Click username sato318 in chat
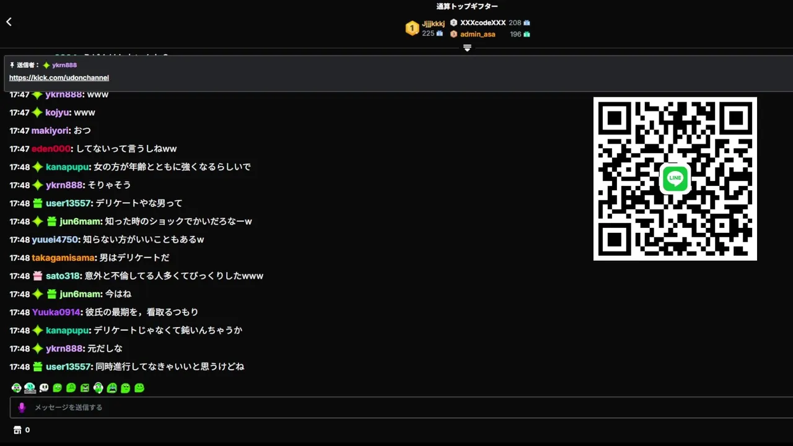This screenshot has width=793, height=446. coord(63,276)
